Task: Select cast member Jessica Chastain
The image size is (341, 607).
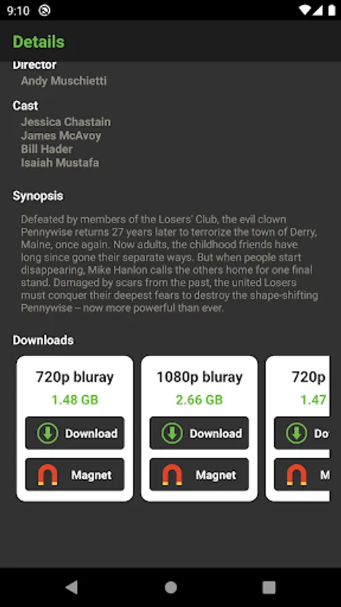Action: (x=66, y=122)
